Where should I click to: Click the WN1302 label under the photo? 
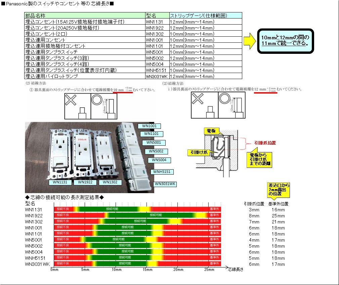(x=110, y=182)
